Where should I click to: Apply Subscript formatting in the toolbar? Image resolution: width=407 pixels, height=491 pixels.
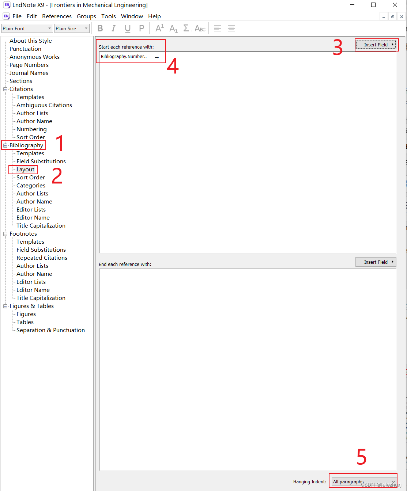(174, 28)
